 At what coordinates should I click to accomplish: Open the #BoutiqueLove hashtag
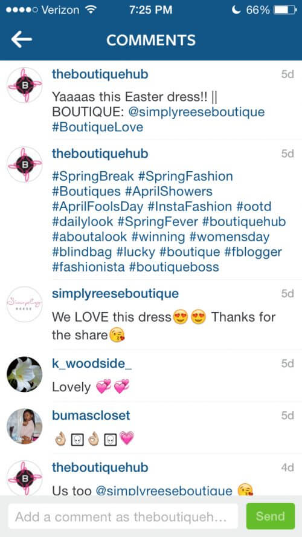coord(97,128)
